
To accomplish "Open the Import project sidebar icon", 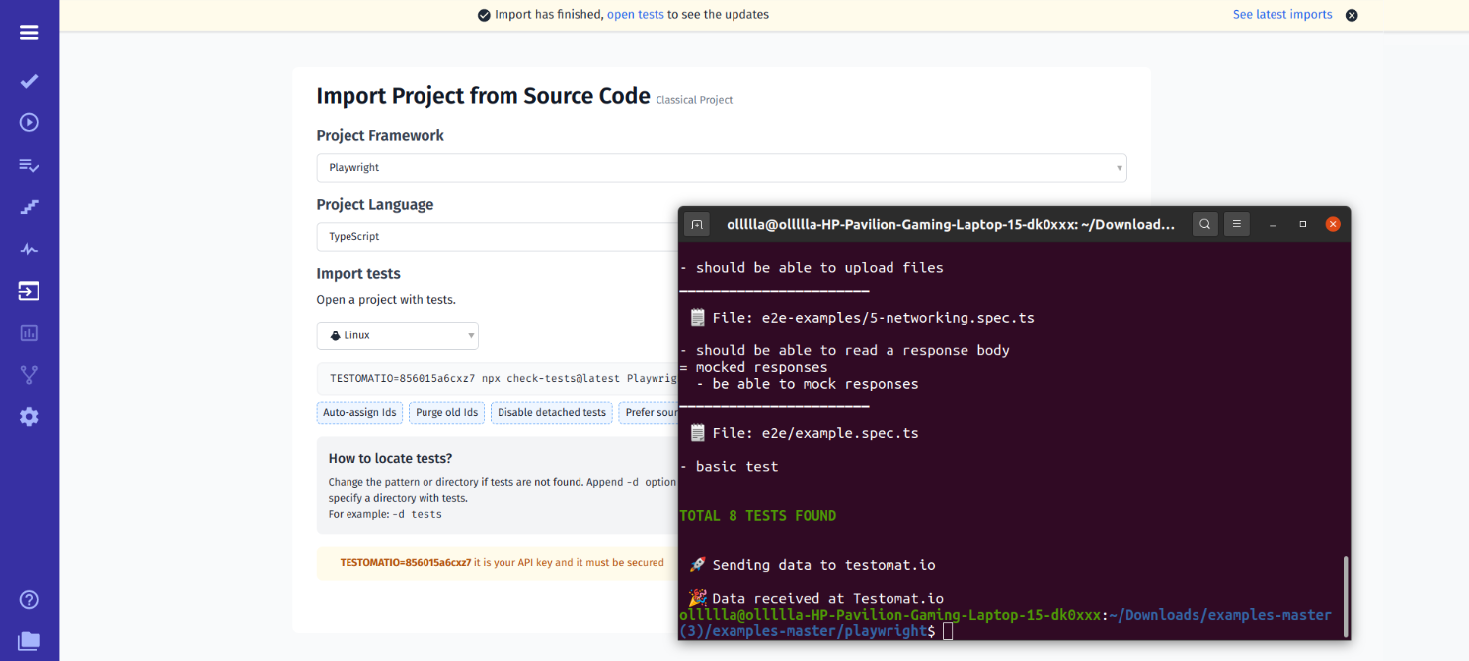I will 29,291.
